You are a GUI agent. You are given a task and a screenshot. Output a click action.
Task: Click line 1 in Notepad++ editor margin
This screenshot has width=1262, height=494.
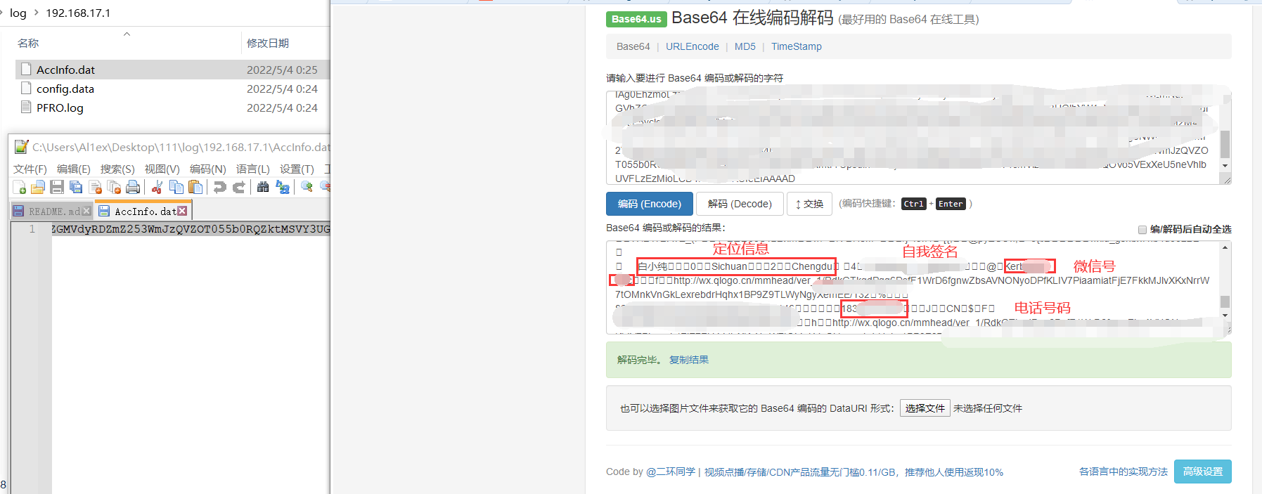tap(32, 229)
